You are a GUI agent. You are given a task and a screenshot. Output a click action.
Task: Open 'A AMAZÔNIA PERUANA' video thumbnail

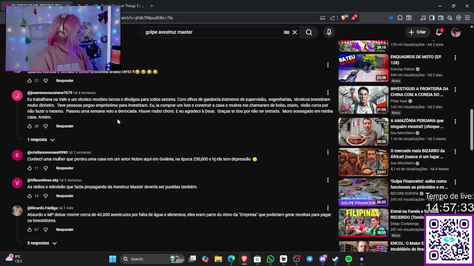tap(363, 132)
